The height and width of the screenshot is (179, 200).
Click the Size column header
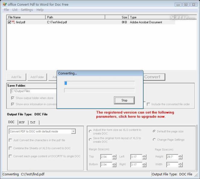click(x=117, y=17)
